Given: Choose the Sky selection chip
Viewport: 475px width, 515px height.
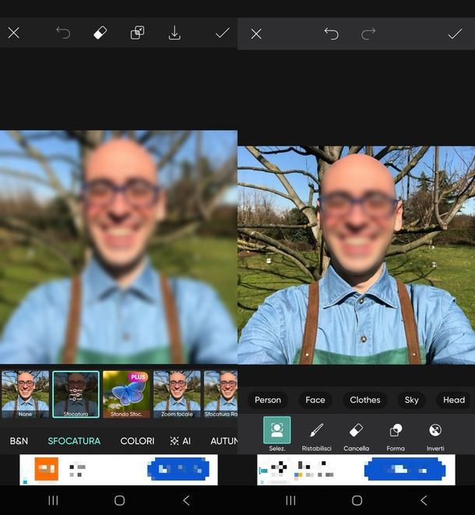Looking at the screenshot, I should pos(412,400).
